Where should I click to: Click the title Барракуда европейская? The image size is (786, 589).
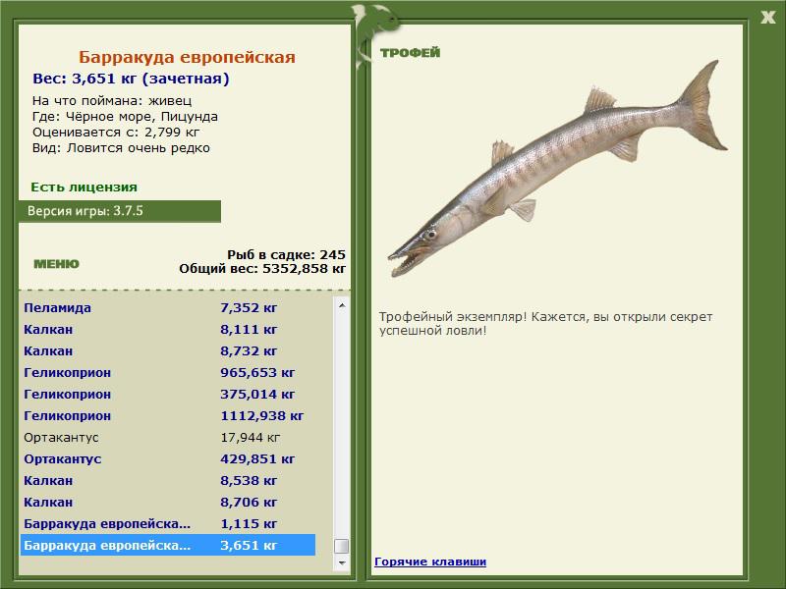coord(187,57)
